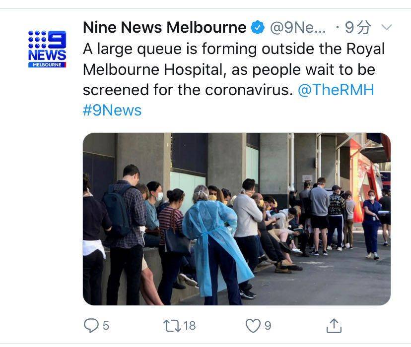Retweet the Nine News Melbourne post
Image resolution: width=411 pixels, height=347 pixels.
(x=172, y=326)
